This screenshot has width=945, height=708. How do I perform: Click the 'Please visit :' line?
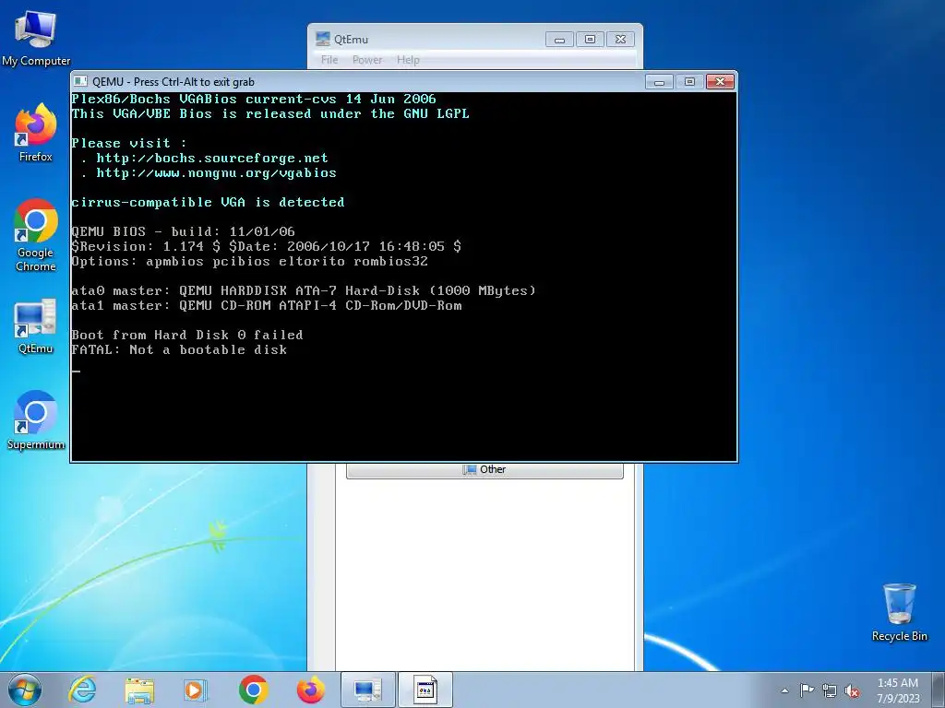tap(129, 143)
